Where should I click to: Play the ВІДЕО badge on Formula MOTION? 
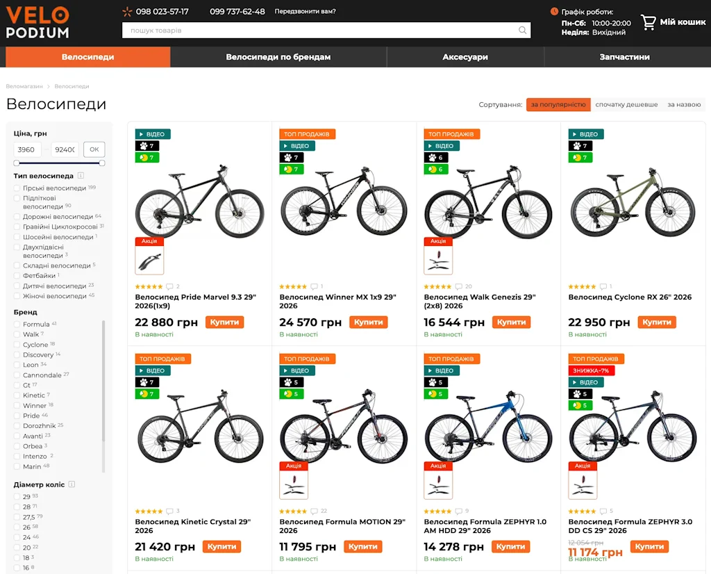(297, 370)
